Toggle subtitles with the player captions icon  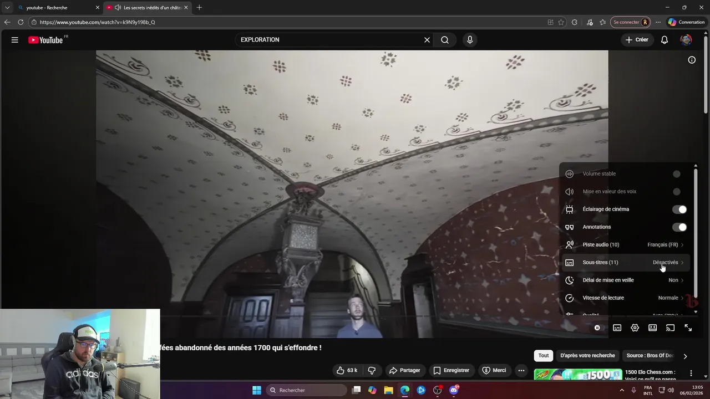pos(617,328)
